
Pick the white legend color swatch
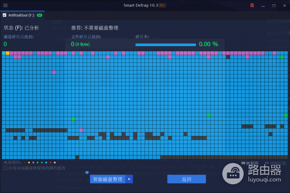point(55,163)
